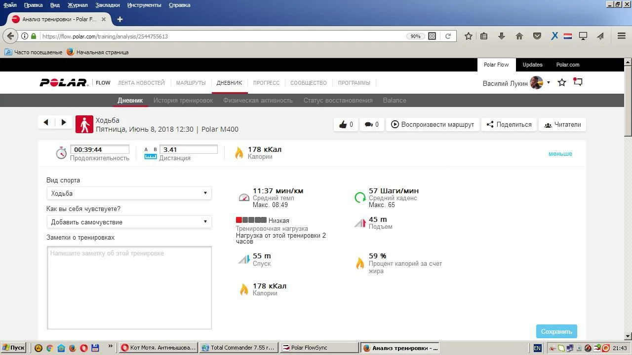Viewport: 632px width, 355px height.
Task: Click the next training arrow
Action: [x=64, y=122]
